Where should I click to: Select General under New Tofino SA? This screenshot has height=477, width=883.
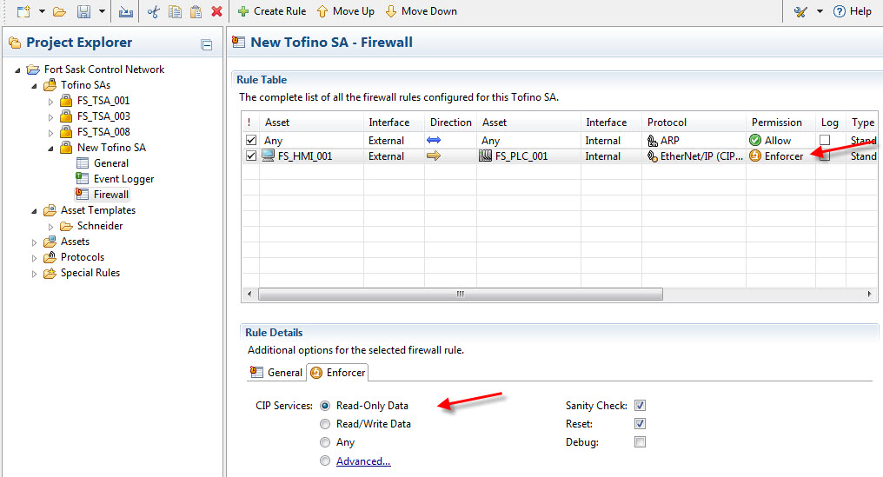111,163
